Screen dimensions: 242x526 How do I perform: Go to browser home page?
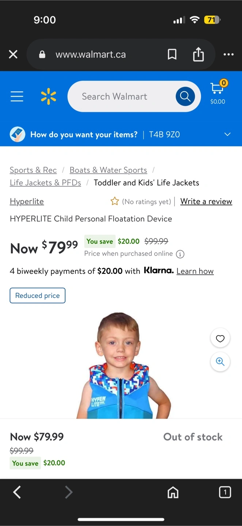pos(173,492)
